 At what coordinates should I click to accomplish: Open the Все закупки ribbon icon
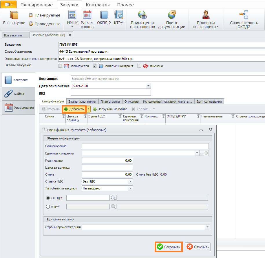coord(14,15)
